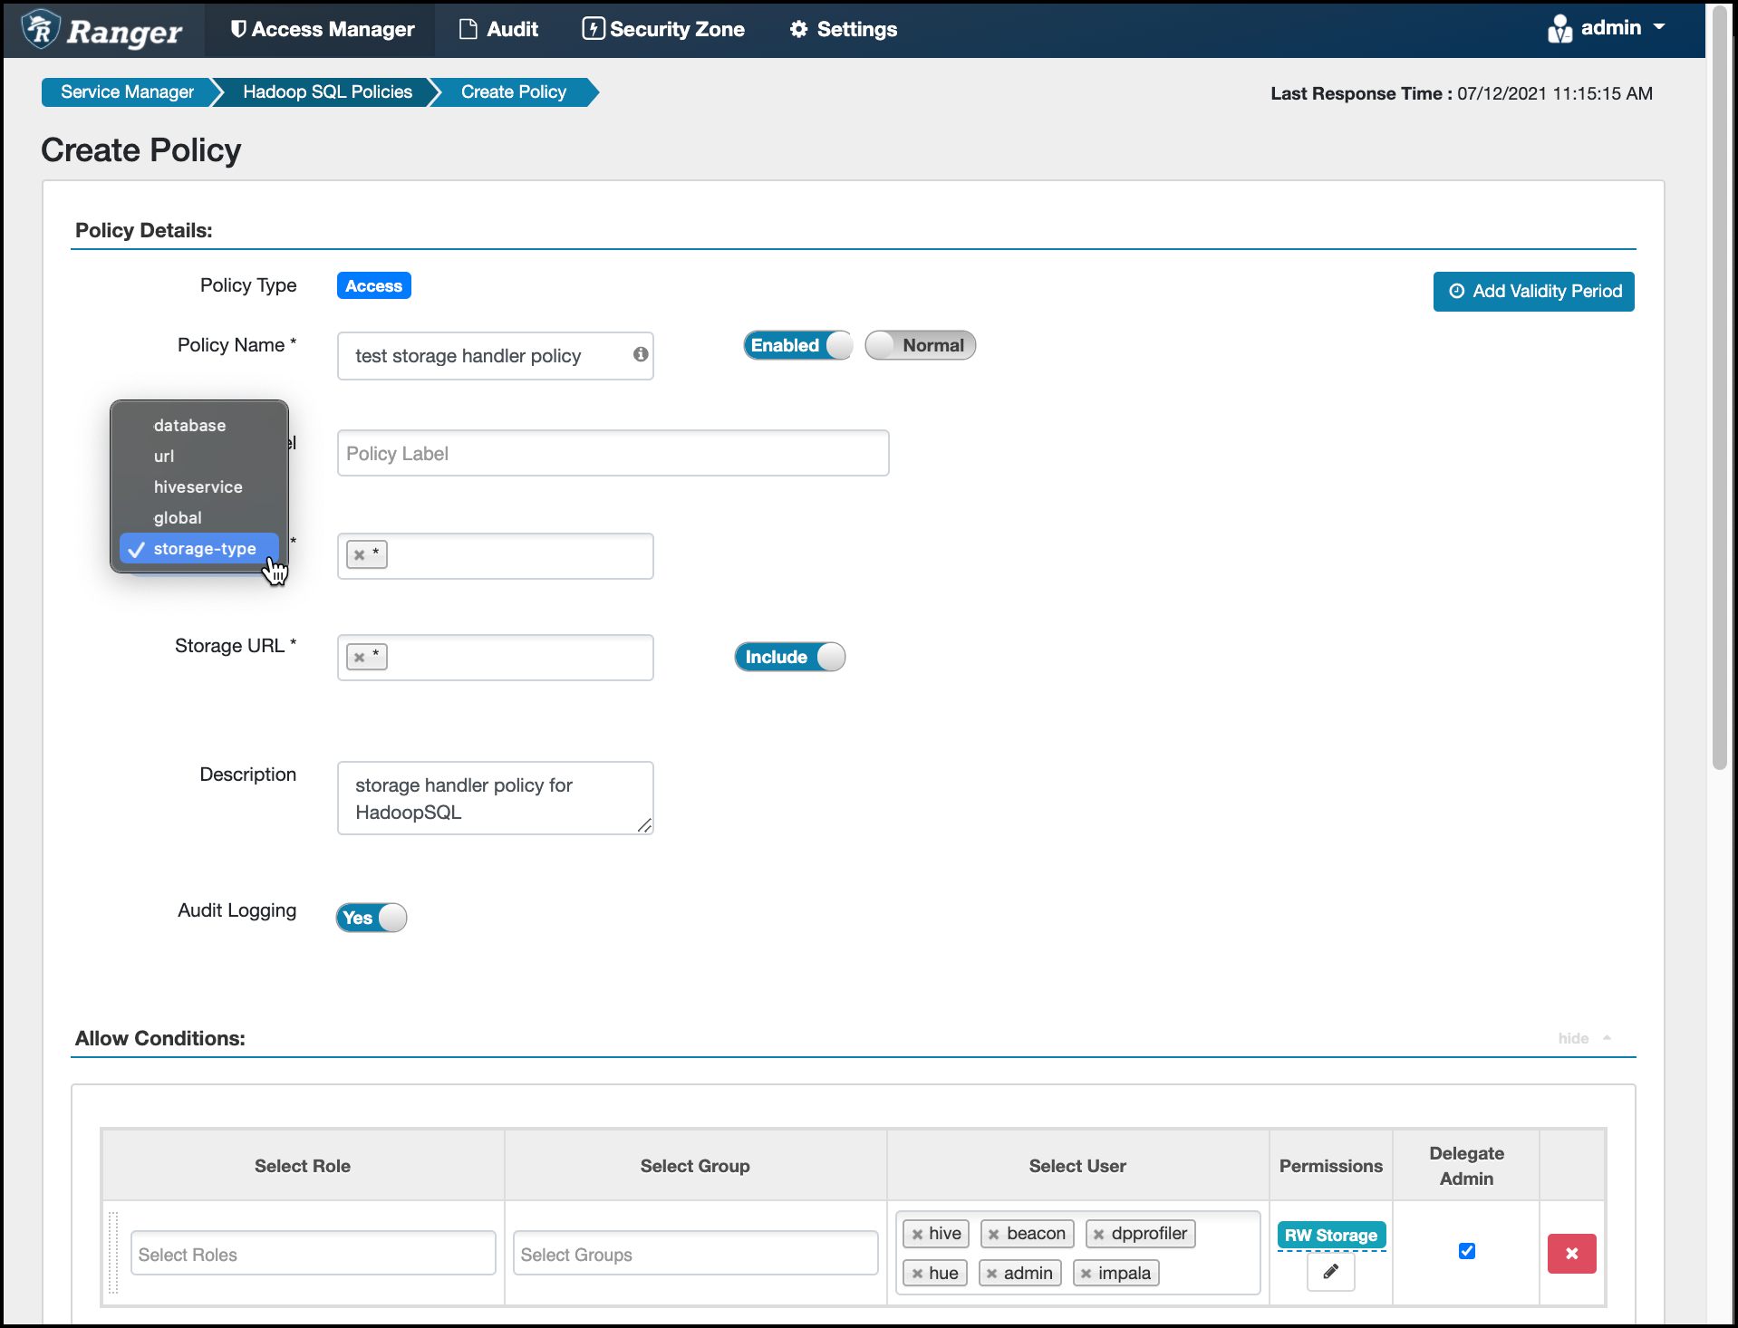Click the Ranger logo icon

(x=42, y=29)
